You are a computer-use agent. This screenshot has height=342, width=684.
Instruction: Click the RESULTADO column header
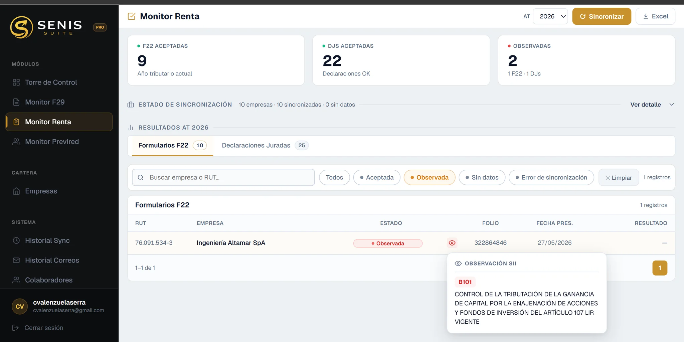[651, 223]
